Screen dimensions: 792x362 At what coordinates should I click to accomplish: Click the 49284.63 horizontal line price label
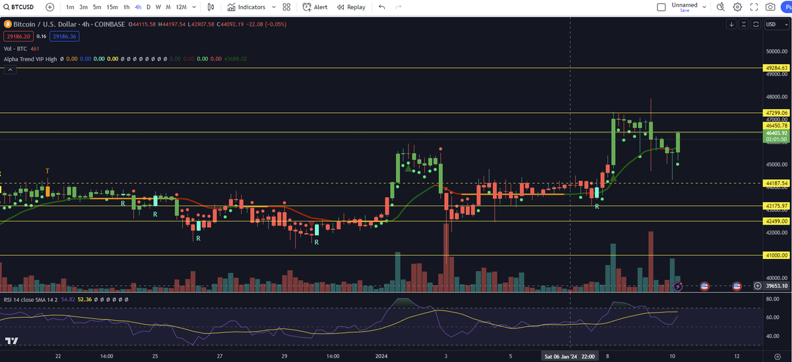click(776, 68)
